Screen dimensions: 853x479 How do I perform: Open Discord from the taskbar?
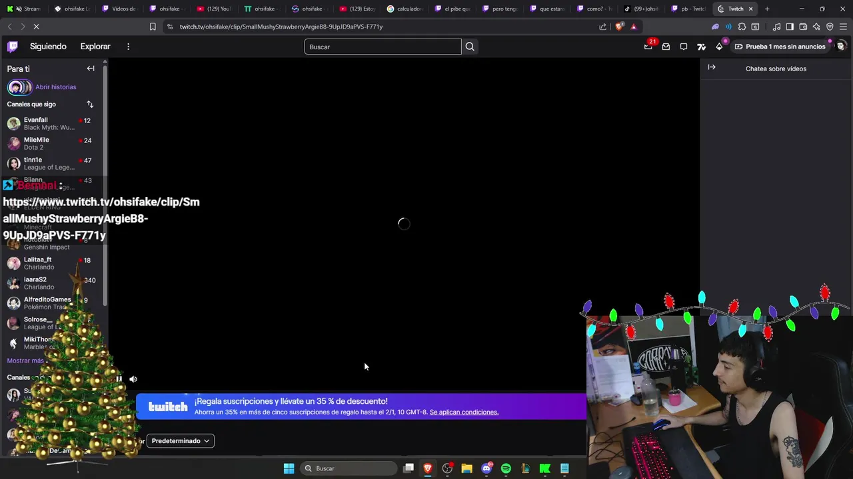tap(486, 468)
